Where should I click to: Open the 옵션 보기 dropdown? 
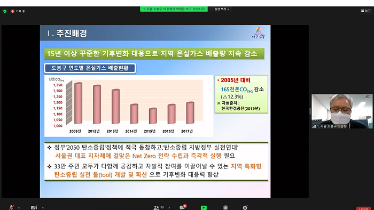[222, 9]
